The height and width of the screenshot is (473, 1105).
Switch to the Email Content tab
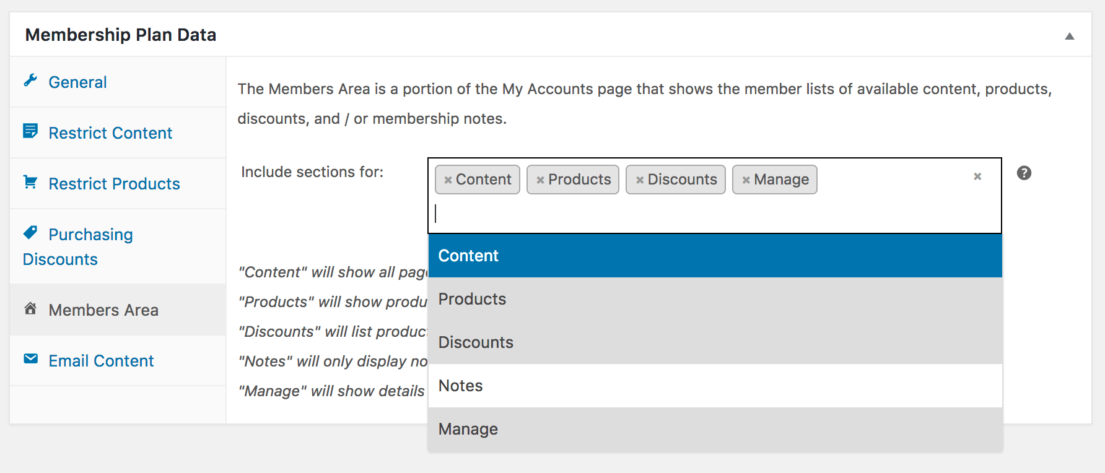coord(101,361)
